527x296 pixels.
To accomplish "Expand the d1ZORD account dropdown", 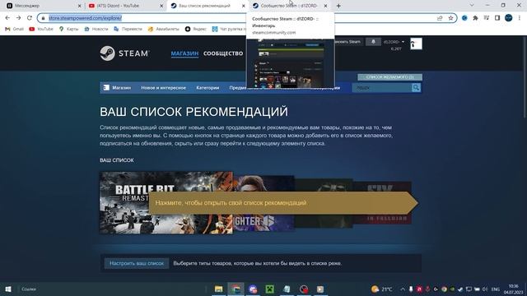I will pos(394,42).
